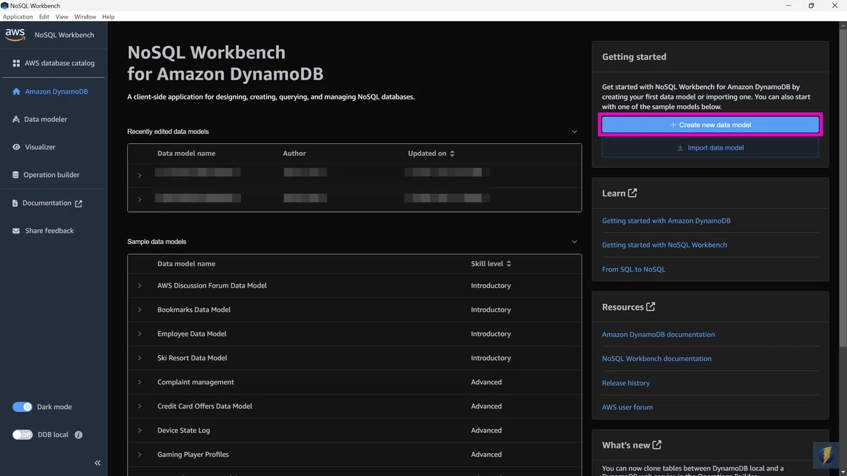Expand second recently edited data model row
847x476 pixels.
(140, 200)
